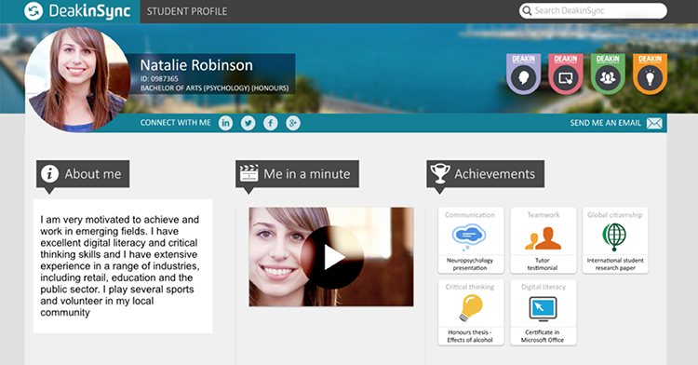Click the green globe icon
Viewport: 698px width, 365px height.
tap(614, 237)
